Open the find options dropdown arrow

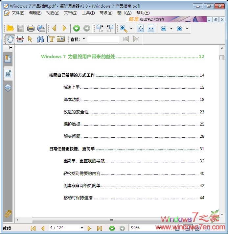[x=84, y=39]
